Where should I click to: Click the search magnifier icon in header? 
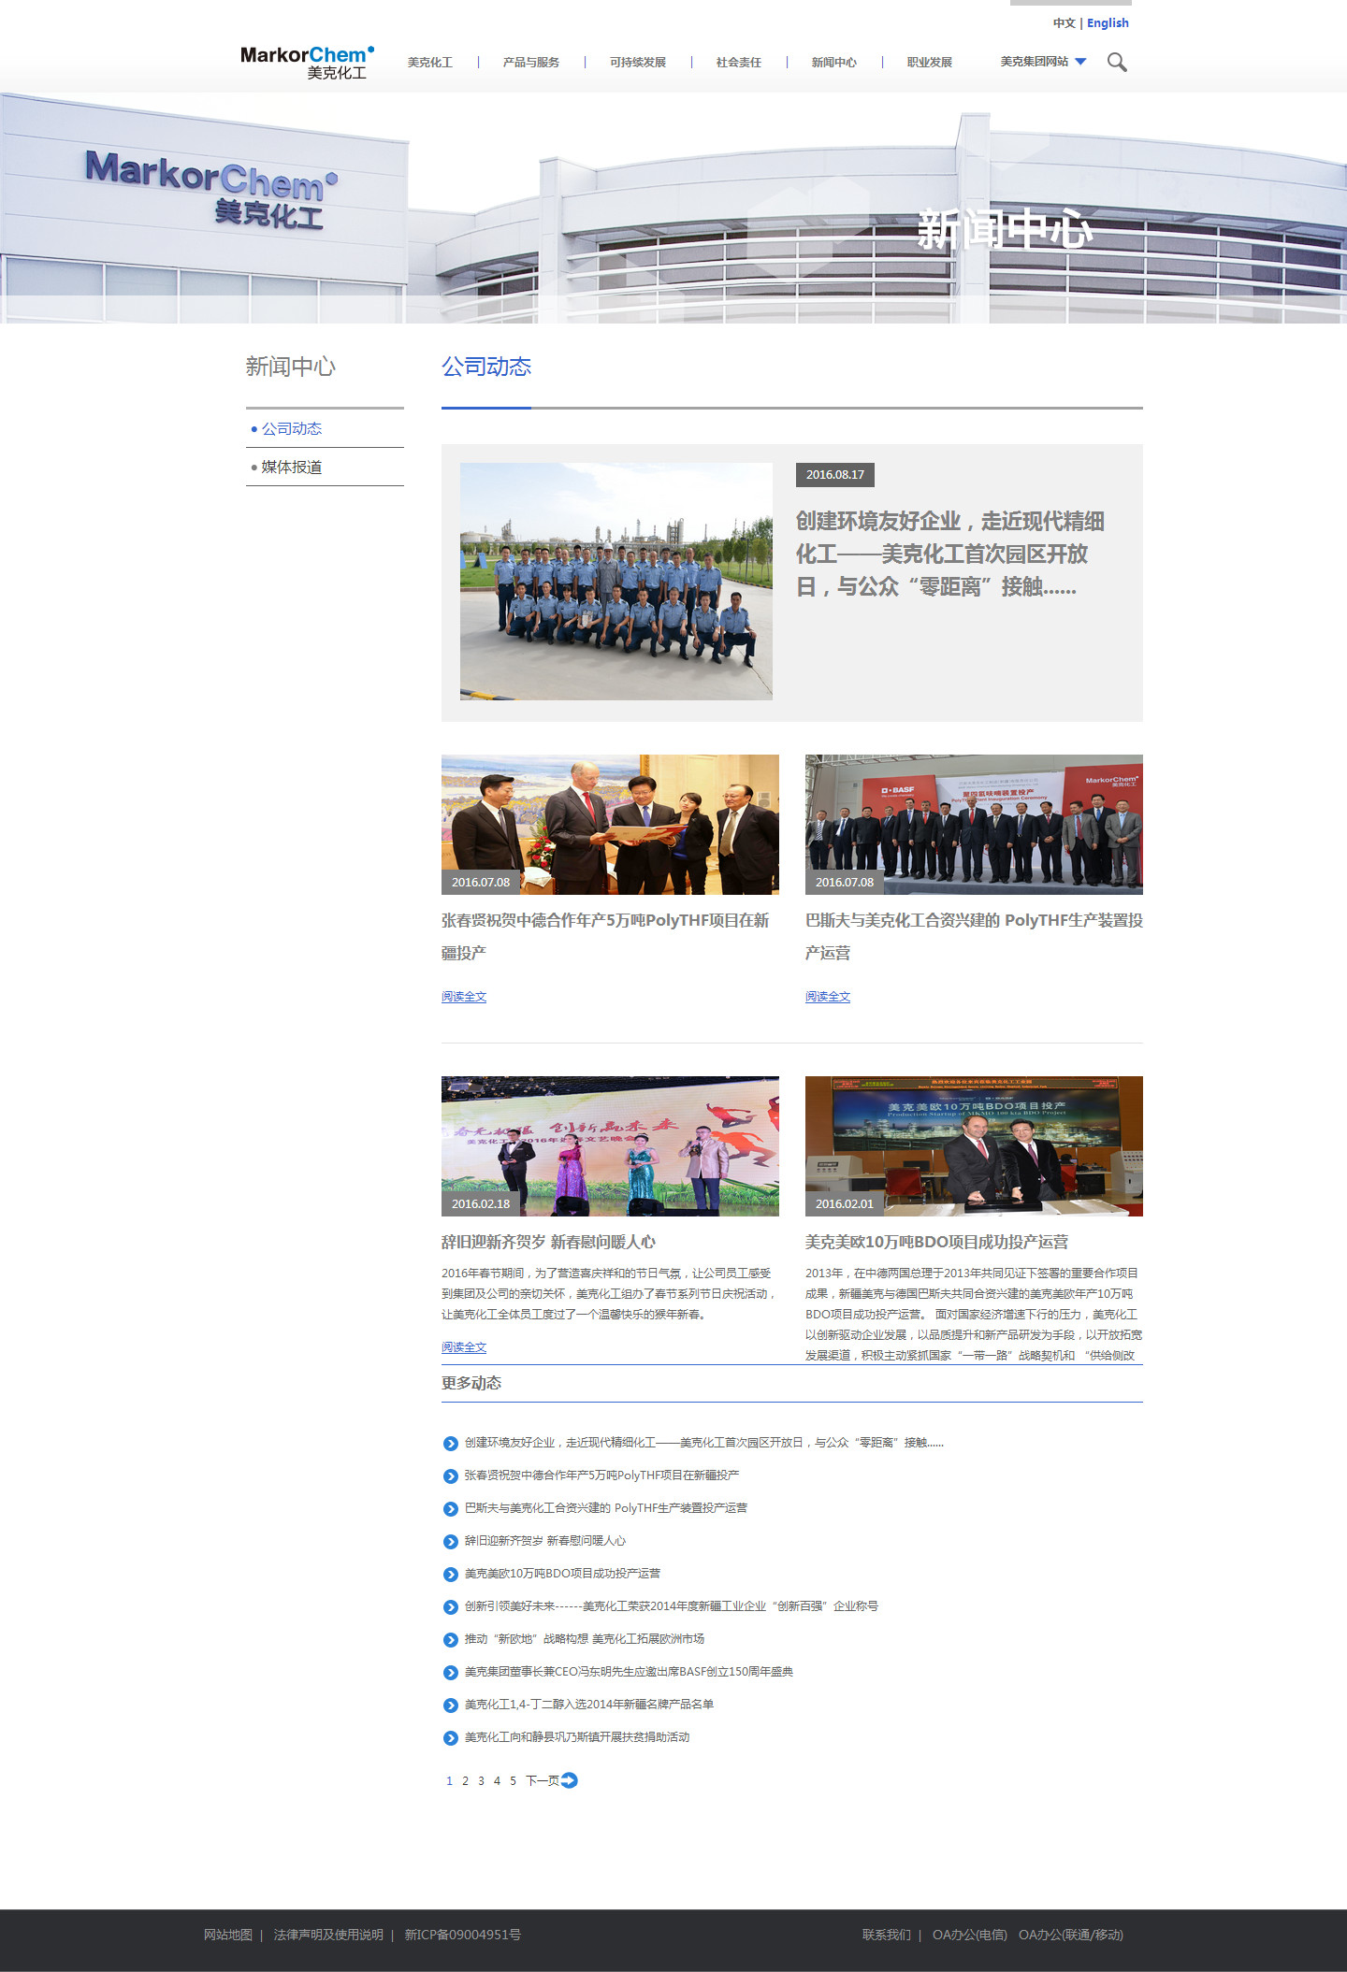click(1117, 63)
